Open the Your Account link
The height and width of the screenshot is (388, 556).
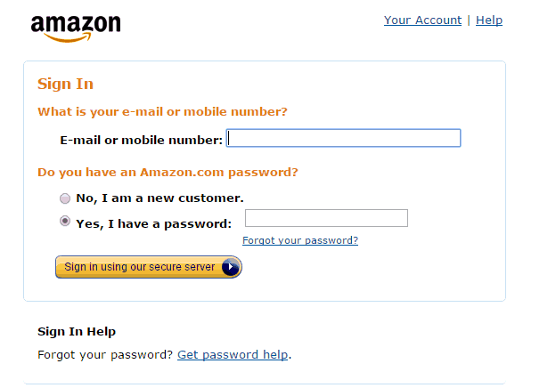pyautogui.click(x=422, y=20)
